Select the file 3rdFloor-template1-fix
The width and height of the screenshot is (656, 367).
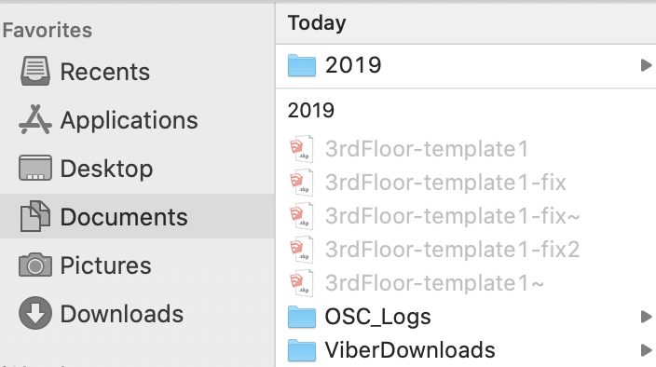click(x=445, y=183)
